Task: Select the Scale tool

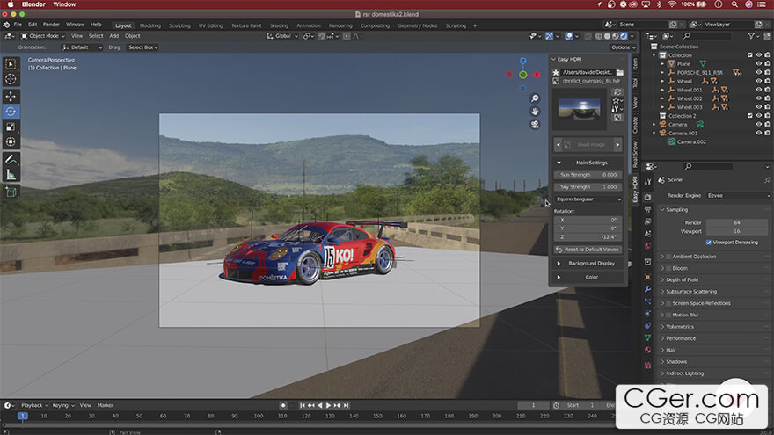Action: click(x=11, y=127)
